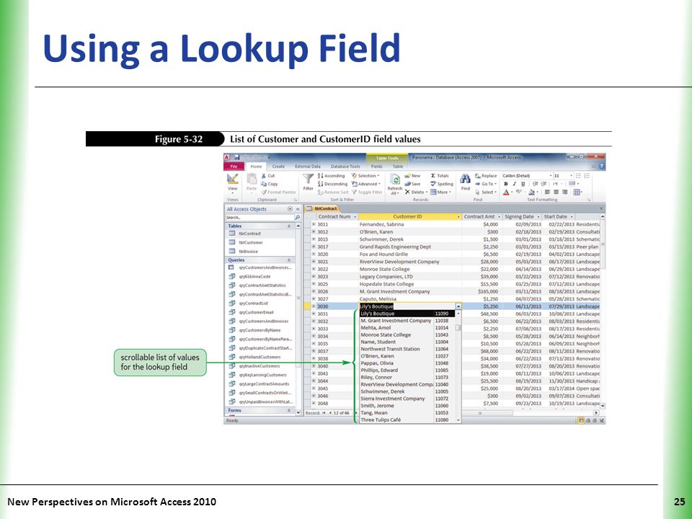Collapse the Lily's Boutique lookup dropdown arrow
692x519 pixels.
coord(458,306)
